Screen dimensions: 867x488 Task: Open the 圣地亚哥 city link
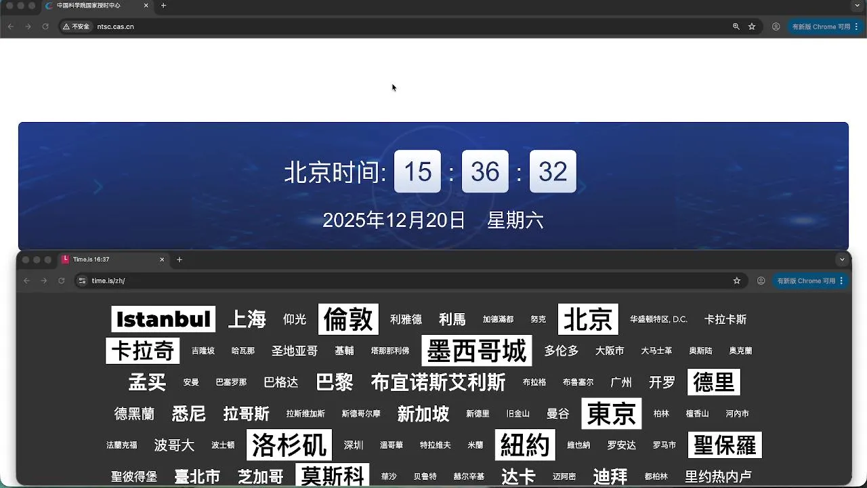pos(295,351)
